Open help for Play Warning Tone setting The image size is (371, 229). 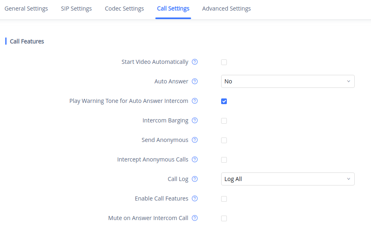click(x=195, y=101)
